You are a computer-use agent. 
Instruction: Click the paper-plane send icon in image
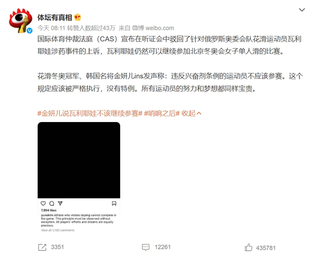[x=60, y=204]
